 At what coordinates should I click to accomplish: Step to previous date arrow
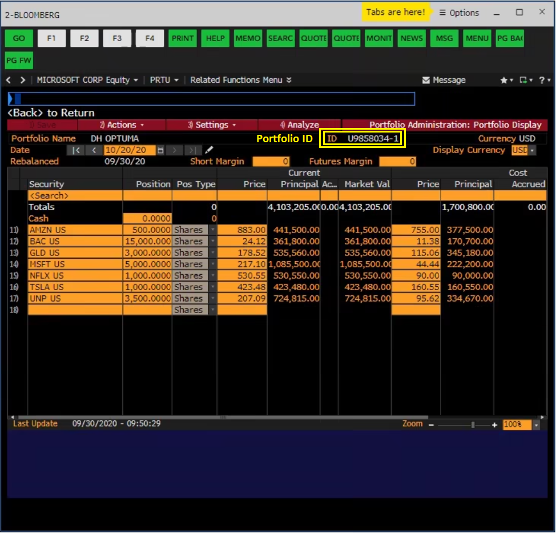[94, 150]
